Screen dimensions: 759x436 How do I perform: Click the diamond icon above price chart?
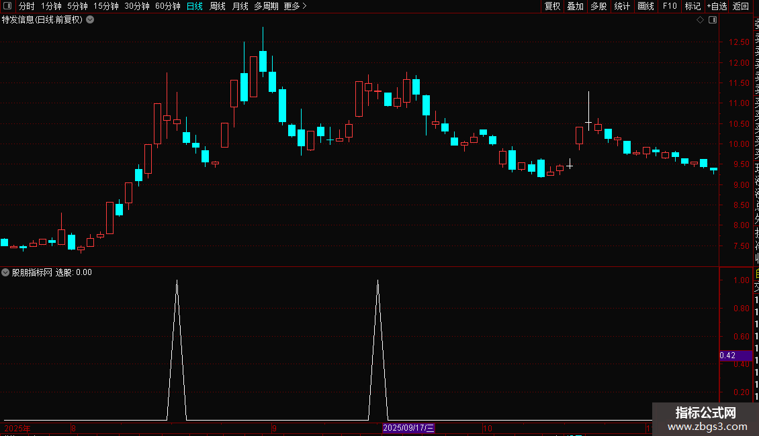point(700,19)
